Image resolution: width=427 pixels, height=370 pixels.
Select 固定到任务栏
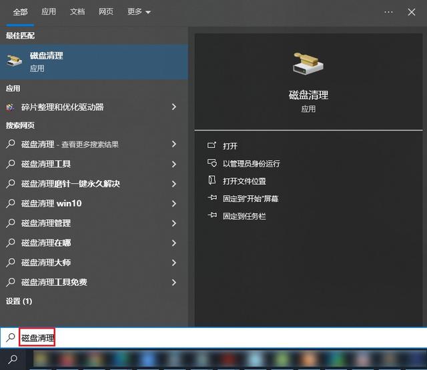click(244, 216)
